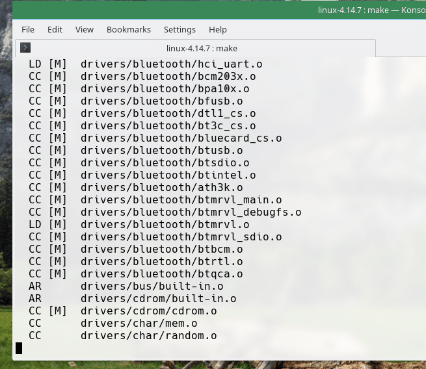Click the terminal icon on the tab
426x369 pixels.
click(25, 48)
